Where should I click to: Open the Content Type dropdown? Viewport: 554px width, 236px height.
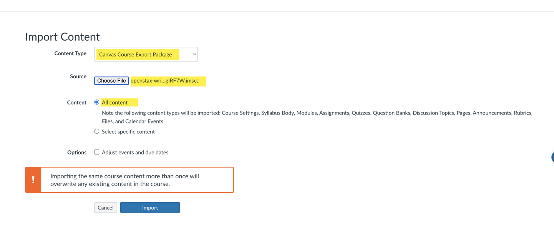pyautogui.click(x=146, y=54)
